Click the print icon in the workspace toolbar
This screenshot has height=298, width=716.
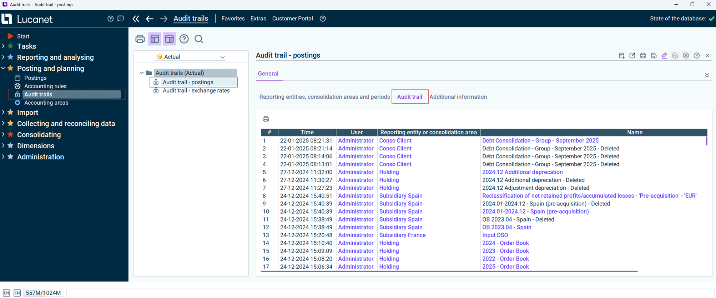(140, 39)
